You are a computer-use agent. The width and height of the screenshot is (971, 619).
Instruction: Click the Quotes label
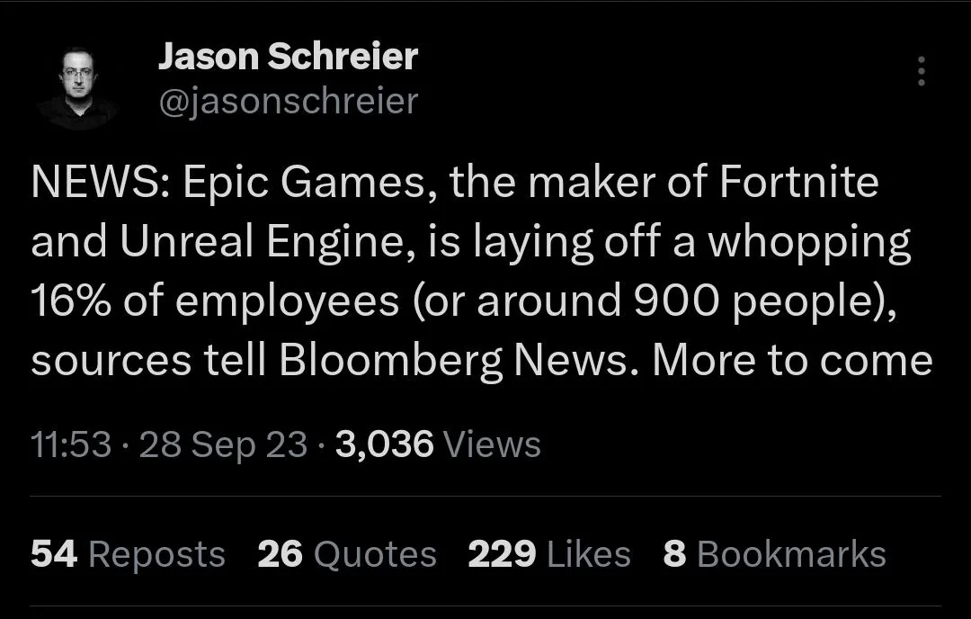coord(376,554)
